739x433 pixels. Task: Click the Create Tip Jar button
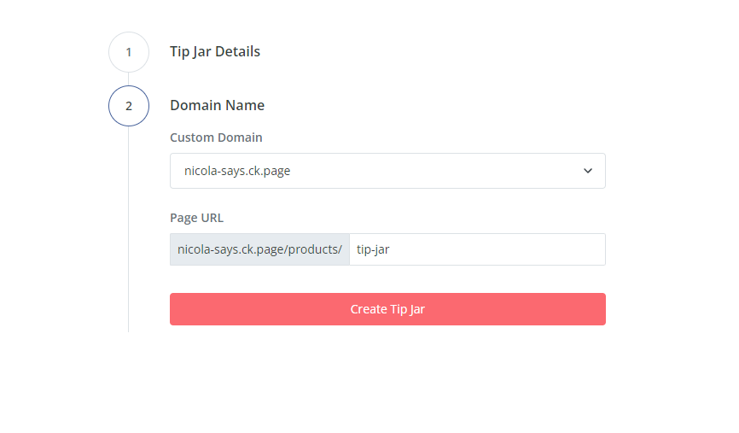click(x=387, y=309)
